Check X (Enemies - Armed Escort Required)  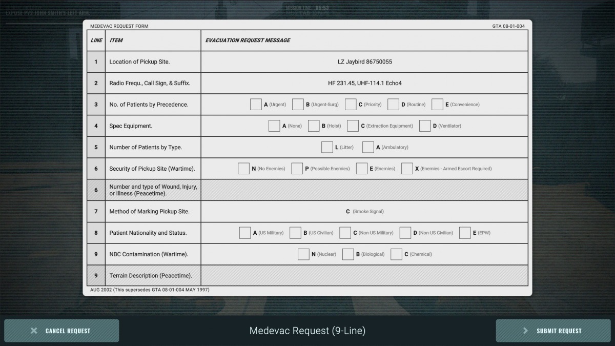tap(407, 169)
